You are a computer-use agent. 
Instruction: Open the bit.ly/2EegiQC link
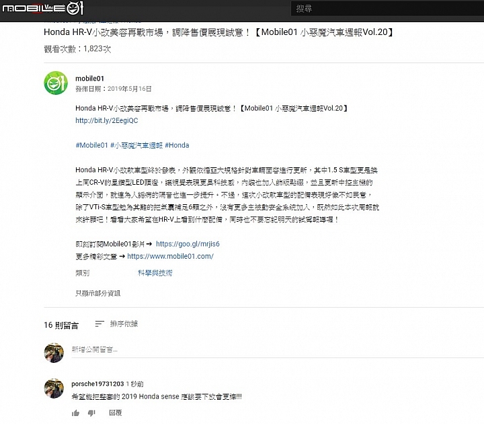click(106, 120)
